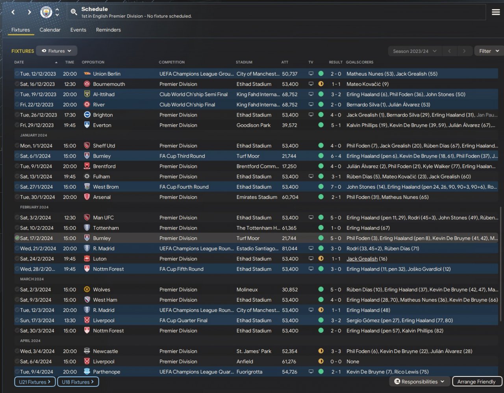Open the Filter dropdown

click(x=489, y=51)
